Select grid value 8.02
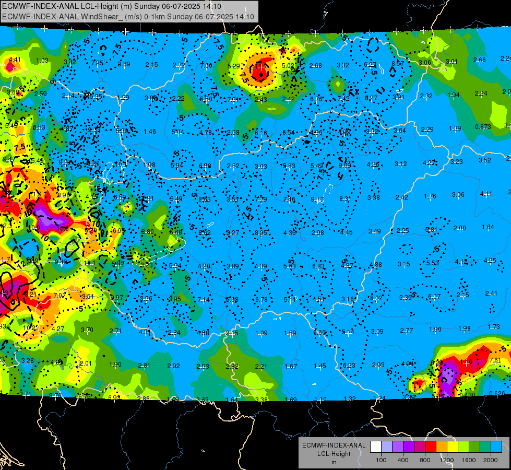This screenshot has height=470, width=511. 376,298
